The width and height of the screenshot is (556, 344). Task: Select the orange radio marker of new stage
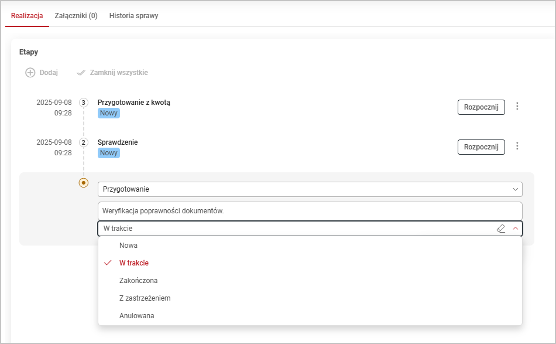(x=84, y=183)
